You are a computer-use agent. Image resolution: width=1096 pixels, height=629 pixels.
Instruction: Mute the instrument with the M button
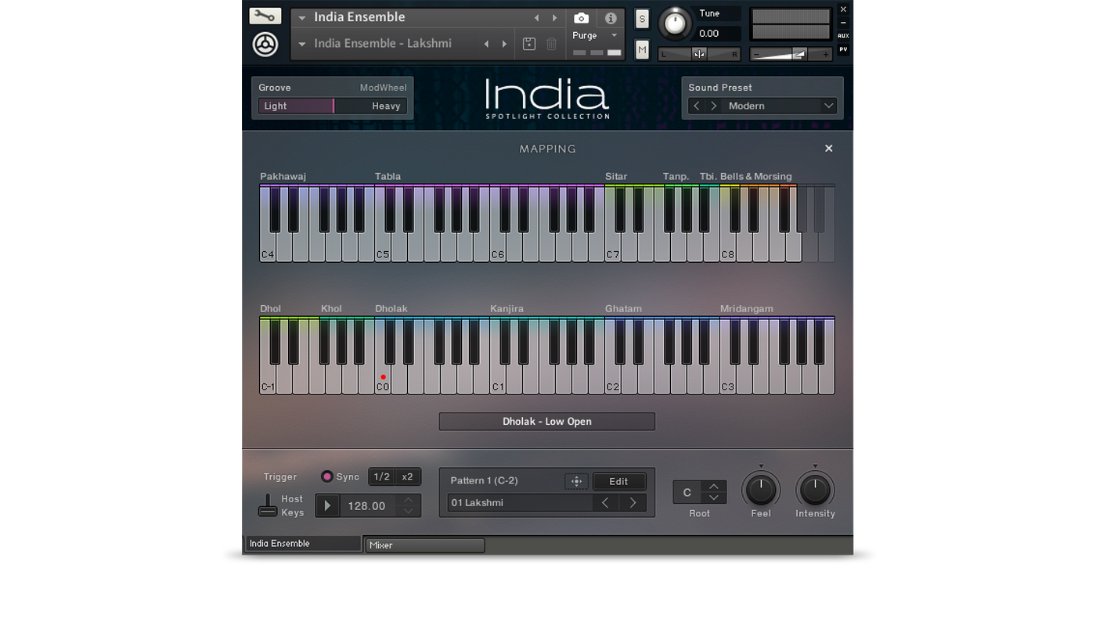point(642,49)
